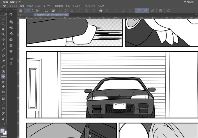Select the Eraser tool
198x138 pixels.
click(3, 87)
